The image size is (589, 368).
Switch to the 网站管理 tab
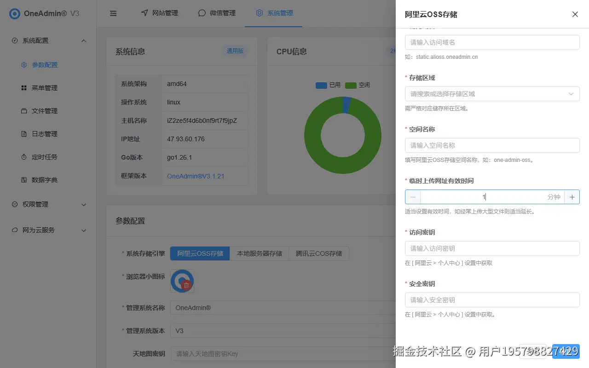click(x=164, y=13)
